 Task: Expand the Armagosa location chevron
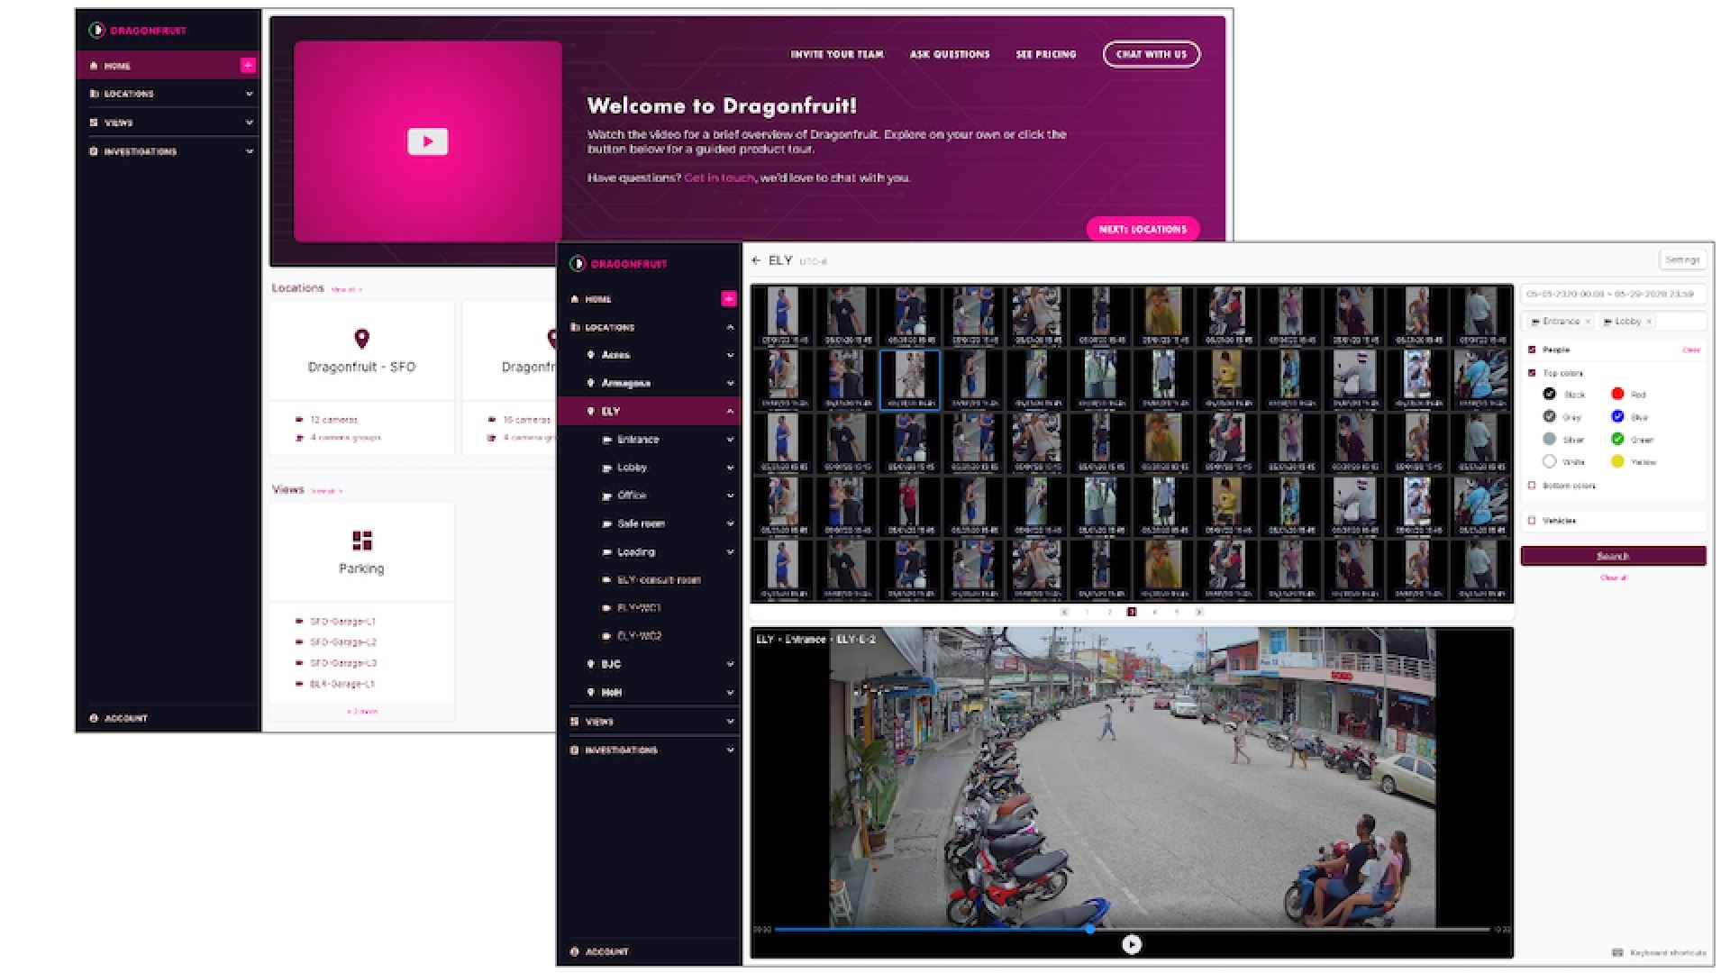pos(730,383)
